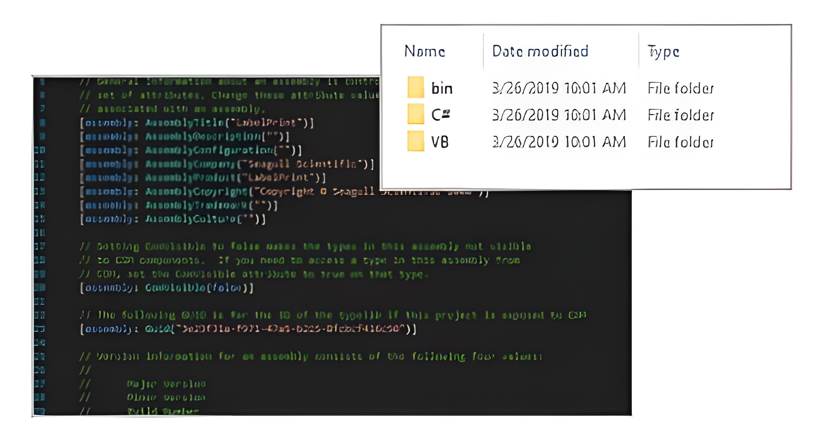This screenshot has height=444, width=819.
Task: Click the C# folder icon
Action: click(x=415, y=115)
